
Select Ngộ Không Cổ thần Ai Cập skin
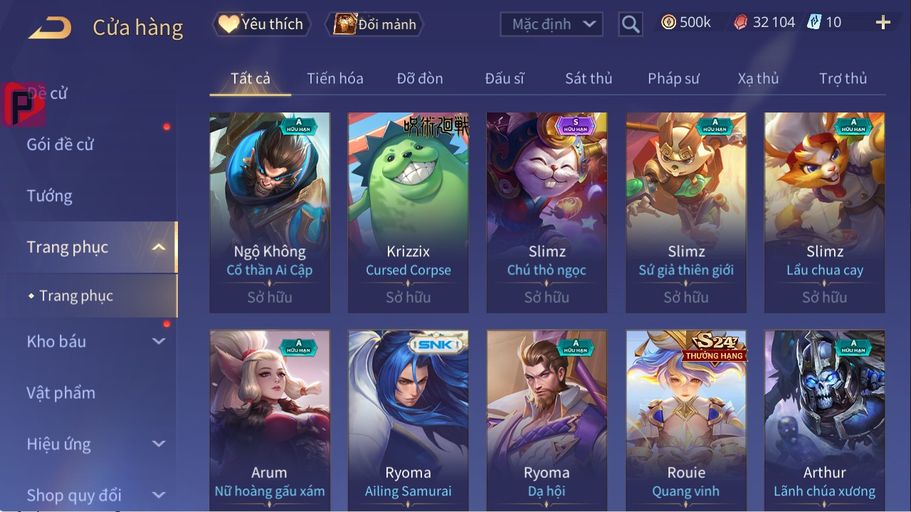(x=270, y=212)
